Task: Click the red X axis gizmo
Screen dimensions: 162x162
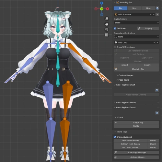Action: [x=107, y=9]
